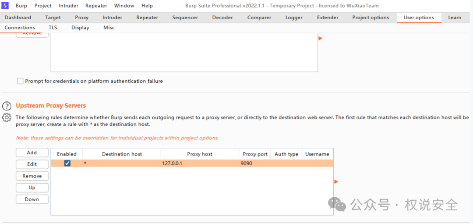Select the 127.0.0.1 proxy host cell
The width and height of the screenshot is (473, 224).
point(200,164)
